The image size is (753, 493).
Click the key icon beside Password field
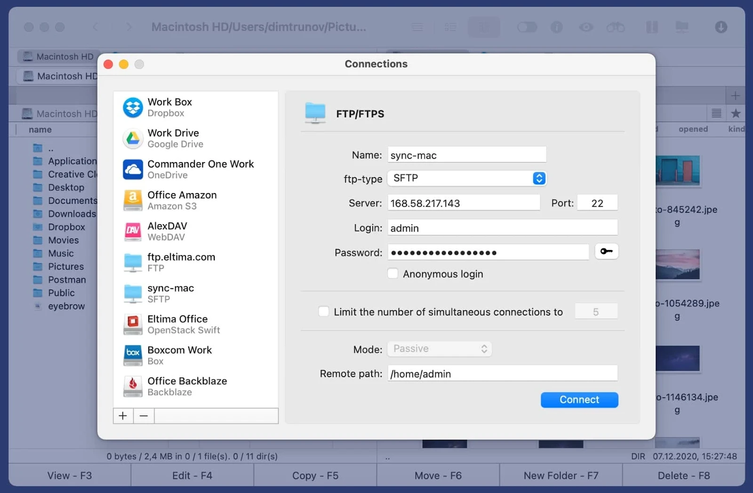[606, 251]
